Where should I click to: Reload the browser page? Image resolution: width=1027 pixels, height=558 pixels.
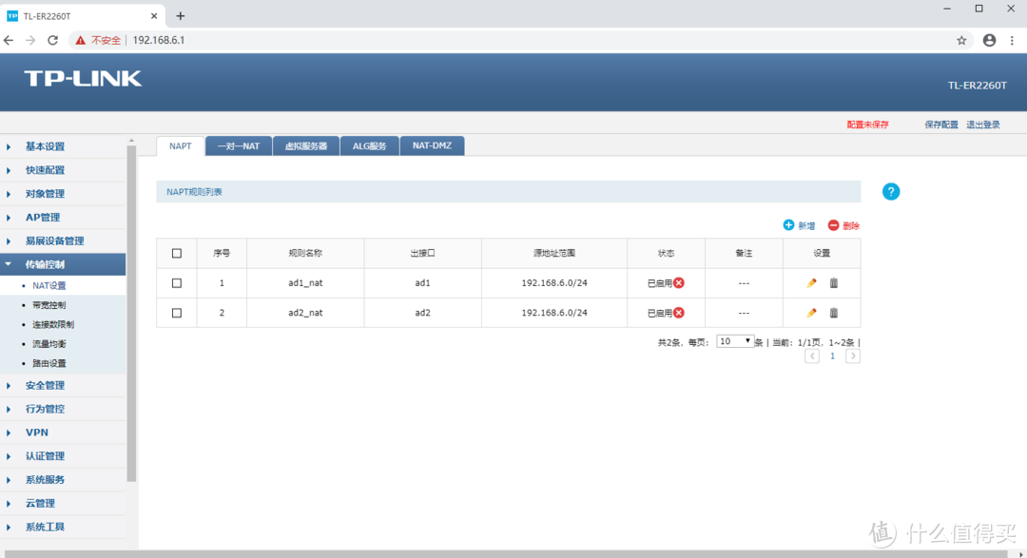click(x=53, y=40)
